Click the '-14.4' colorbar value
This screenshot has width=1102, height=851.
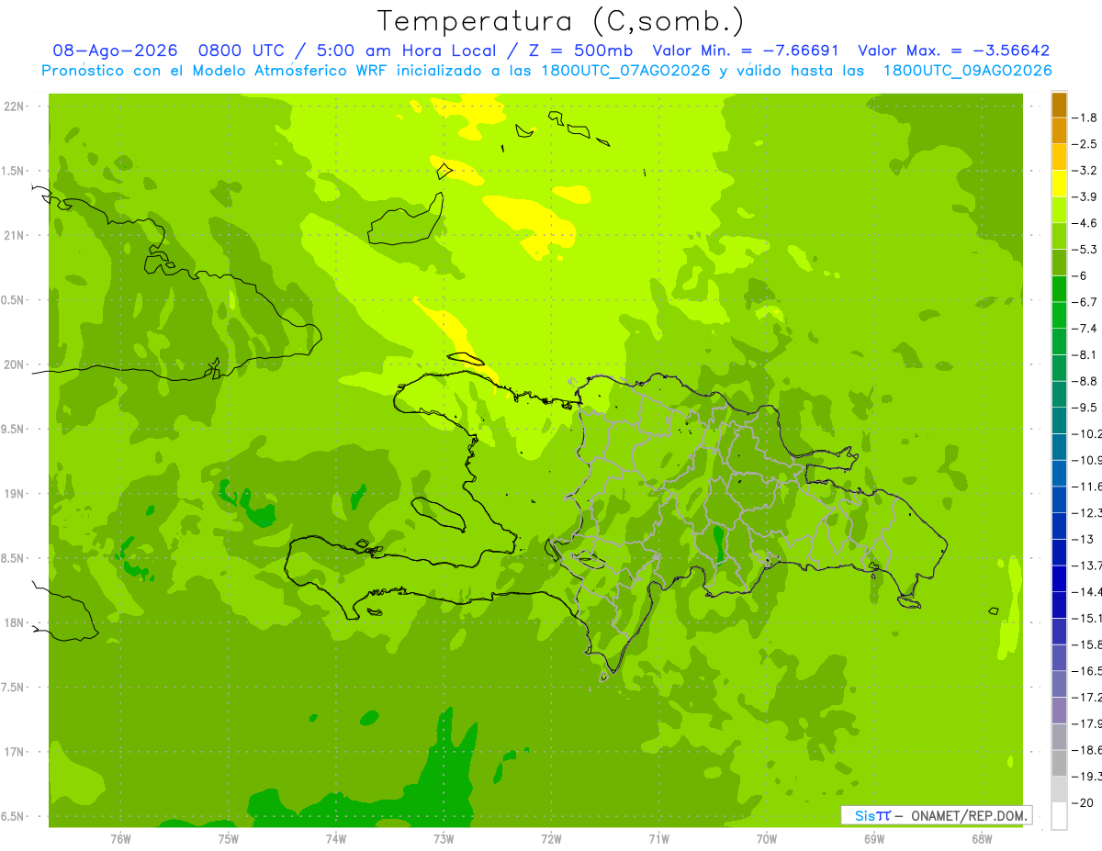click(x=1088, y=592)
